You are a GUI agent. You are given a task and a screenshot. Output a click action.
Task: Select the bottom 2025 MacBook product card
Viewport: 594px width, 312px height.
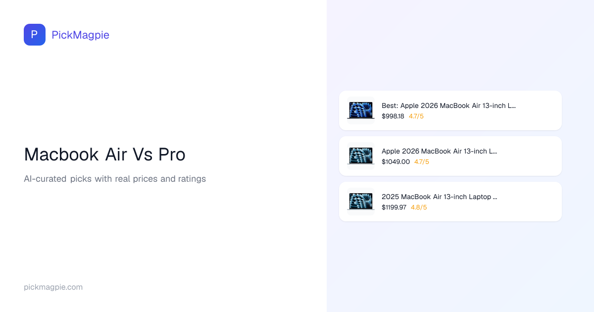[x=535, y=202]
